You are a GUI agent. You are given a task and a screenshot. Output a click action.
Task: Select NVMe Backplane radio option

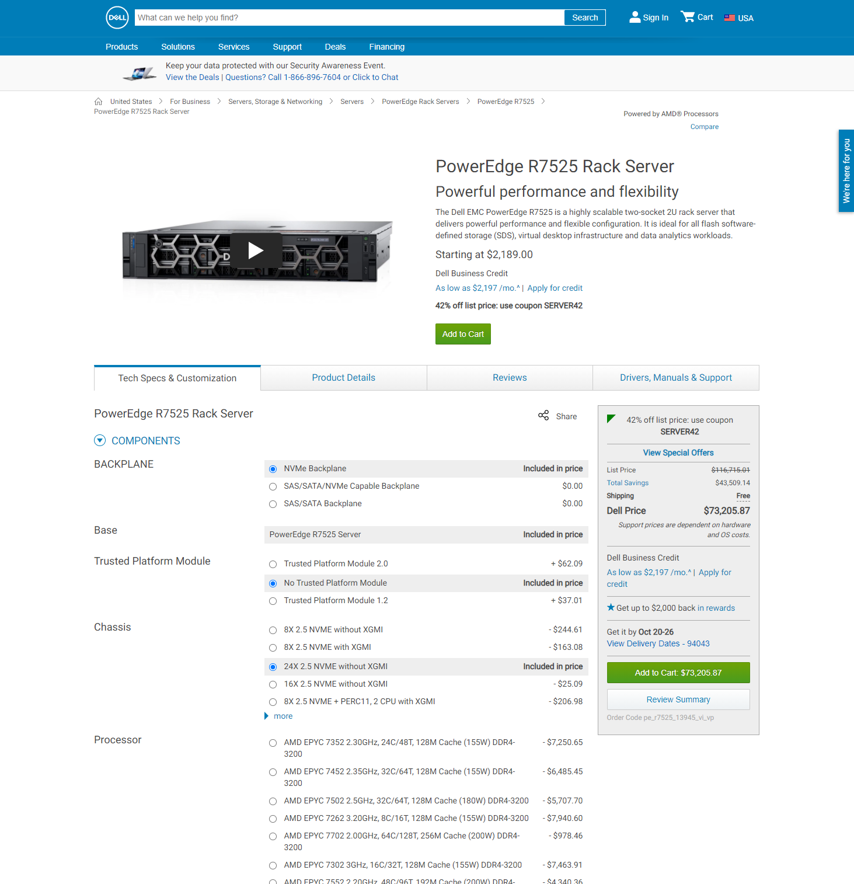coord(273,469)
